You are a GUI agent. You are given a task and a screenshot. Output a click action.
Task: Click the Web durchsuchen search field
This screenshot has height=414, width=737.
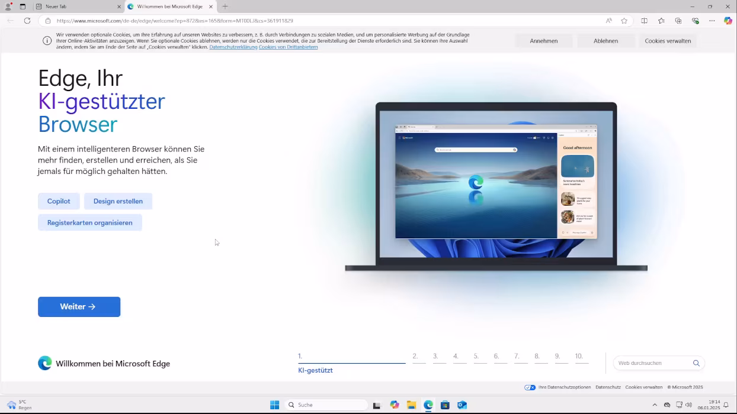652,363
